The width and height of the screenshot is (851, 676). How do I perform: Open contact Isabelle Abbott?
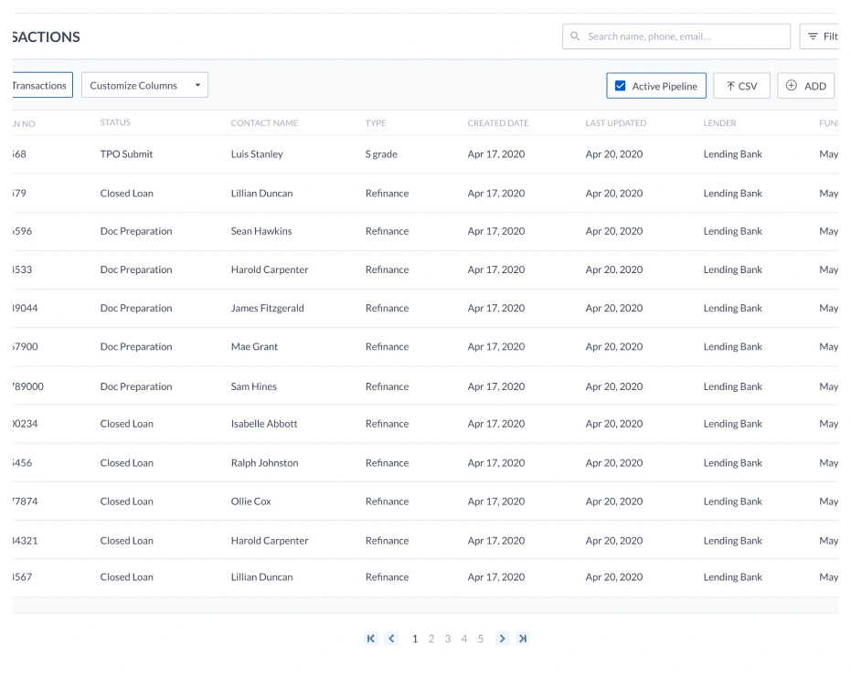click(x=263, y=424)
